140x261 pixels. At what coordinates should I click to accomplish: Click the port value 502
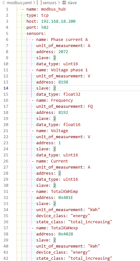tap(45, 27)
